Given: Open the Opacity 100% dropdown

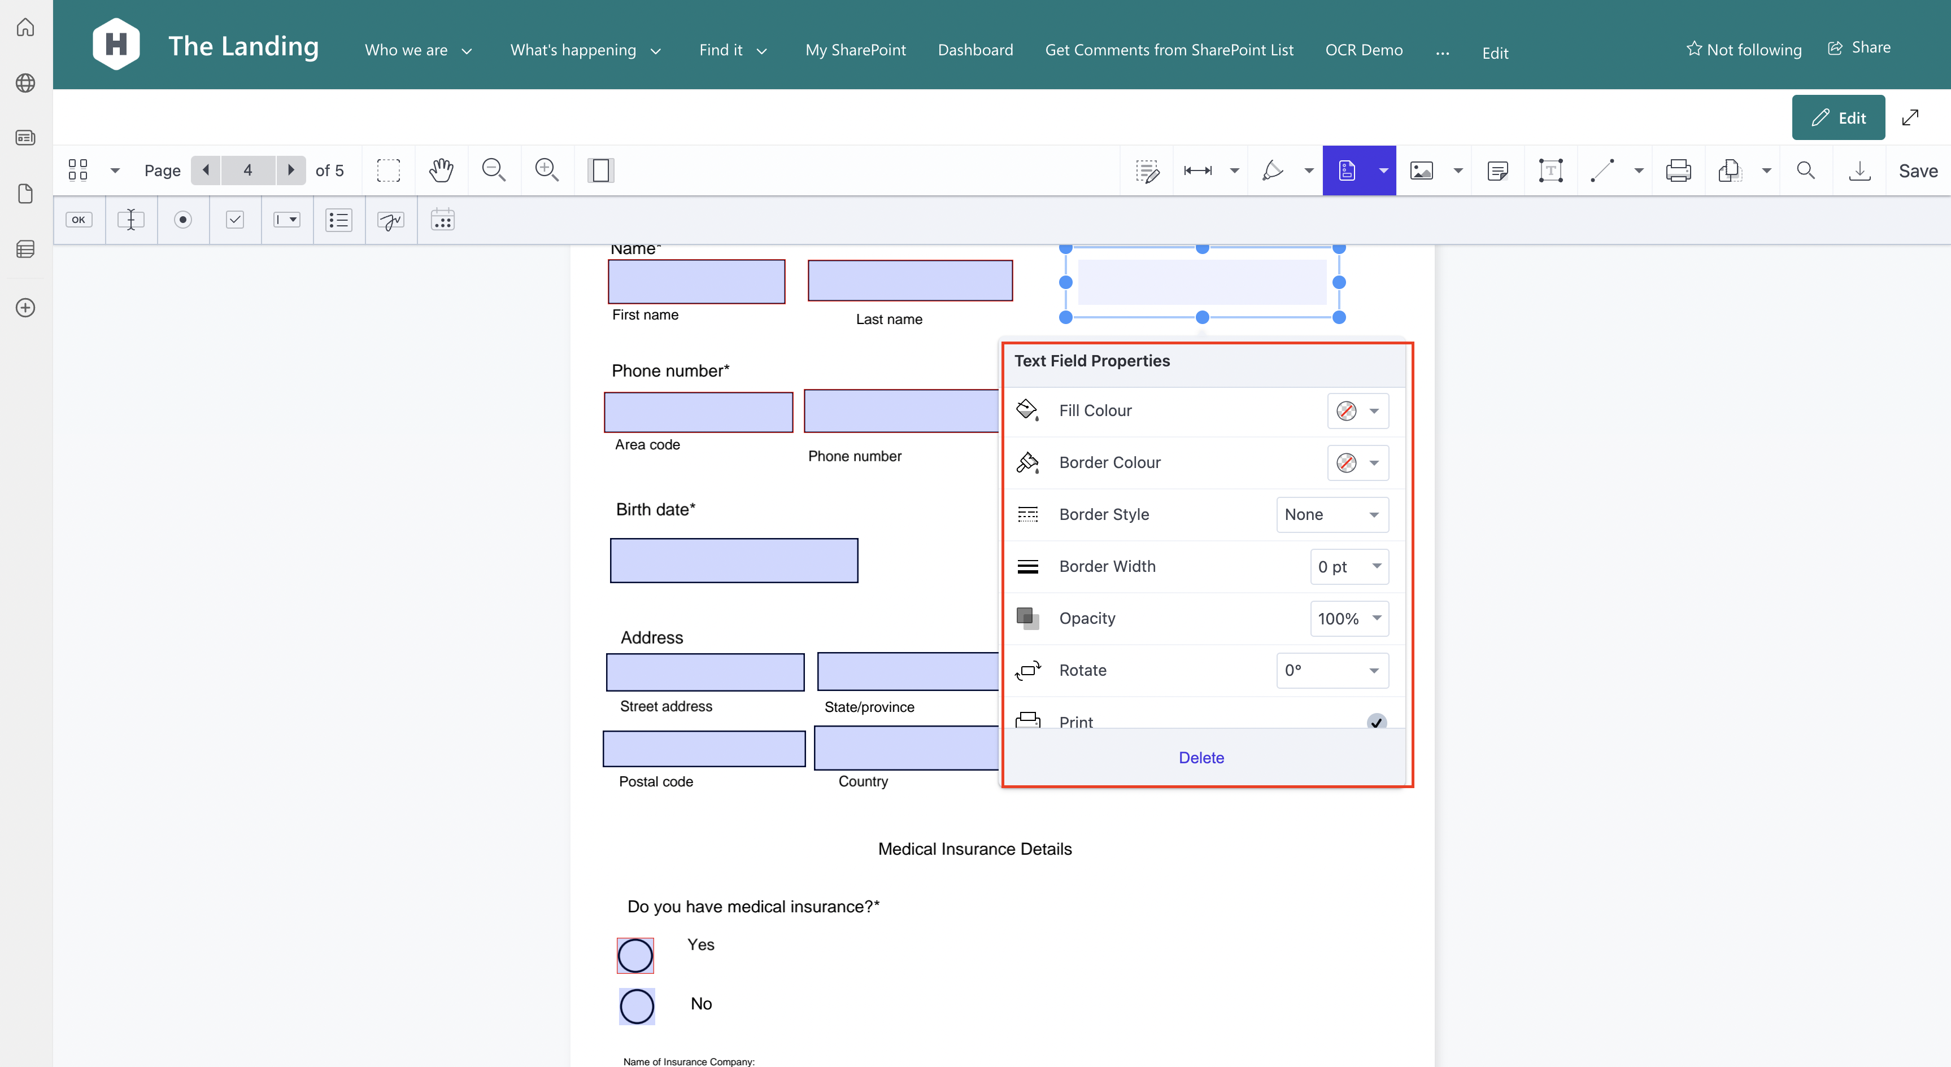Looking at the screenshot, I should point(1349,618).
